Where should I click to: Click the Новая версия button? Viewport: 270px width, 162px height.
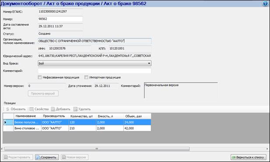point(75,157)
